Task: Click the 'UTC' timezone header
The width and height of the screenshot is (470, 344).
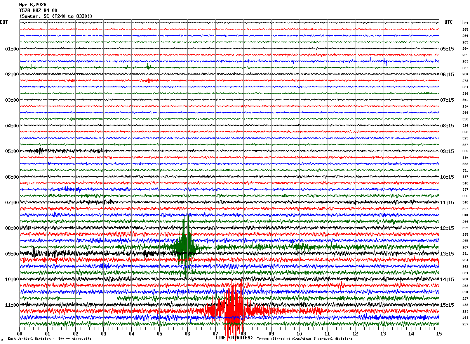Action: point(449,22)
